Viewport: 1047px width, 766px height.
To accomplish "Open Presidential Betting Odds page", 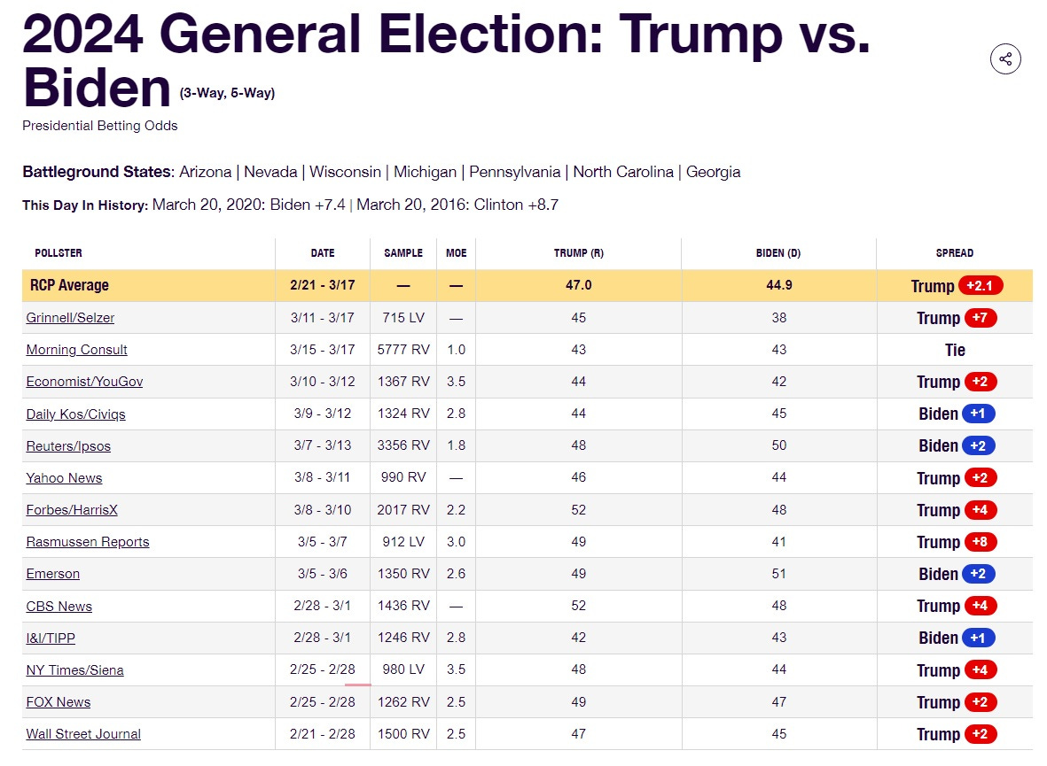I will [x=100, y=126].
